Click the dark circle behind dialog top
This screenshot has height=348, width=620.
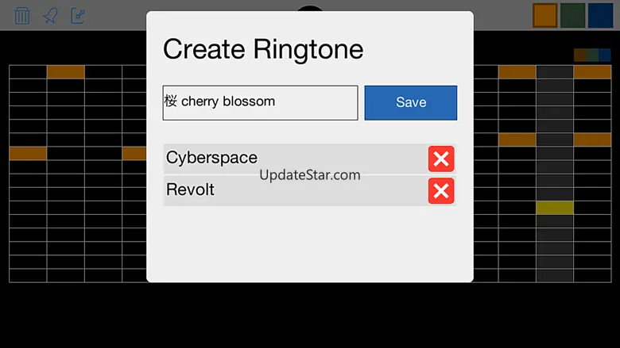310,8
